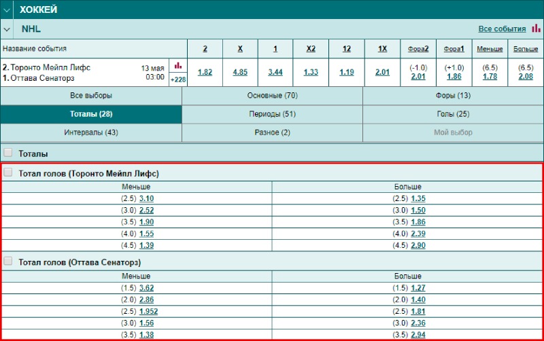The width and height of the screenshot is (544, 341).
Task: Switch to Основные (70) tab
Action: click(x=273, y=96)
